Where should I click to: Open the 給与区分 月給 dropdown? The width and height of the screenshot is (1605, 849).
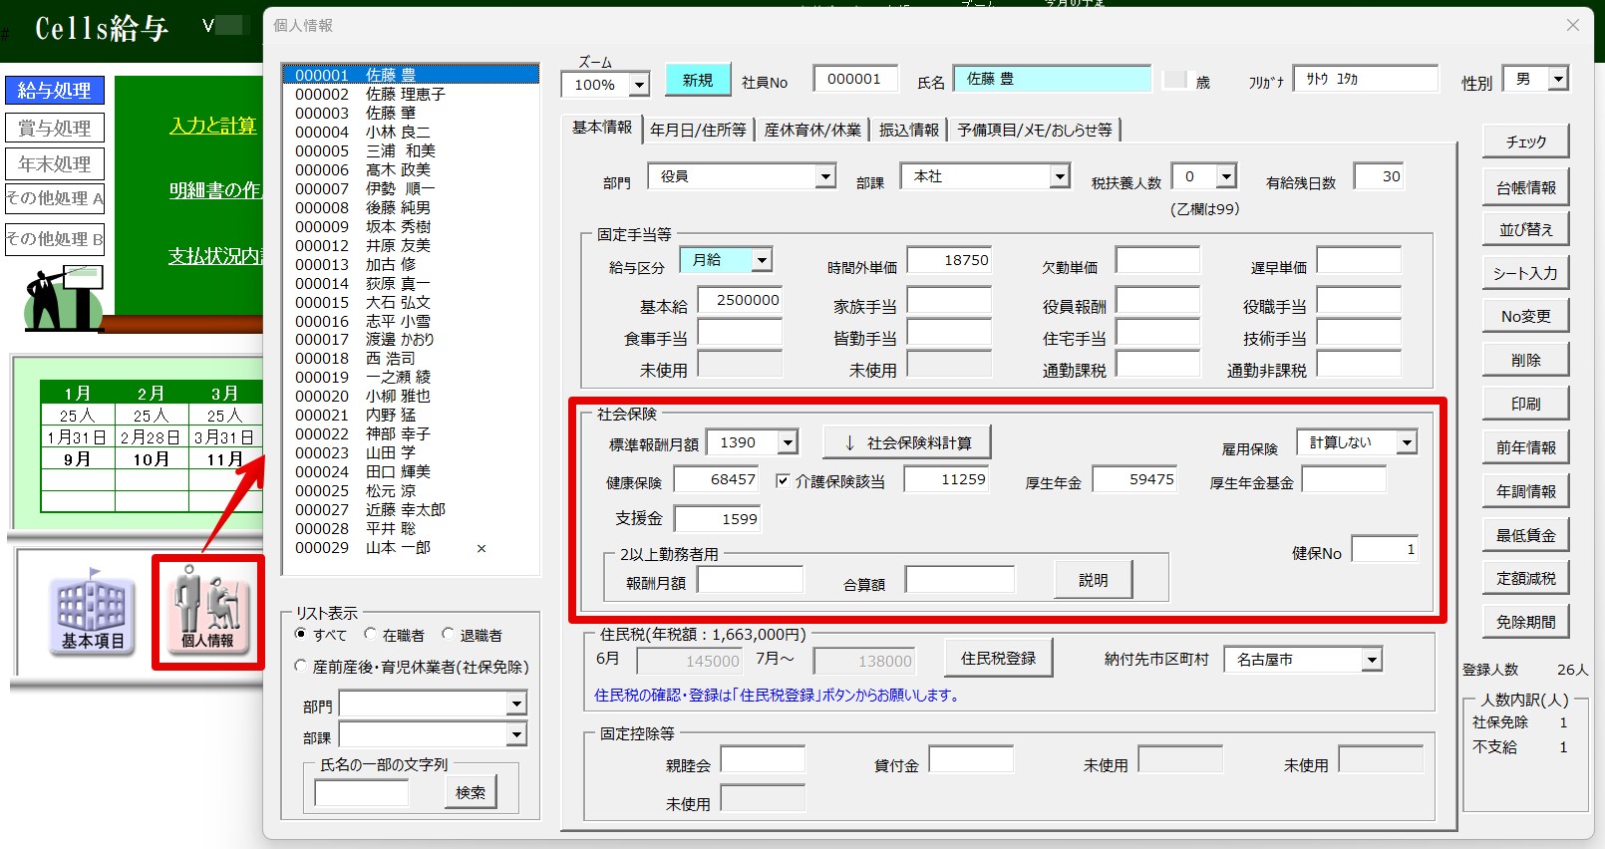pos(762,260)
